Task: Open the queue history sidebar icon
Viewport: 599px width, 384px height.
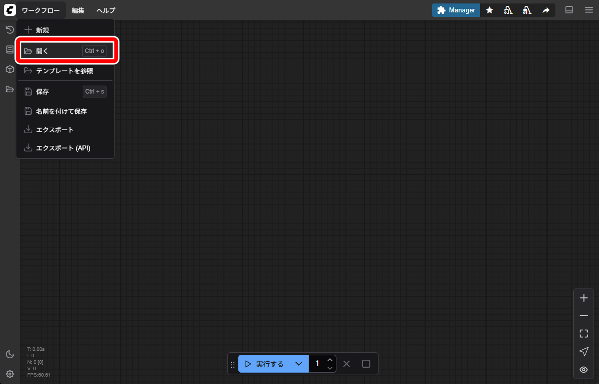Action: [x=9, y=30]
